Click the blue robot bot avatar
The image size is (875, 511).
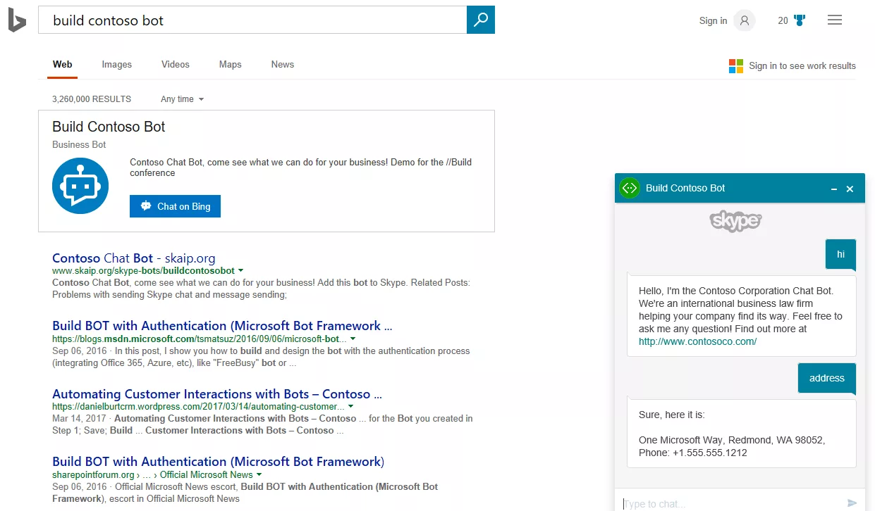80,186
